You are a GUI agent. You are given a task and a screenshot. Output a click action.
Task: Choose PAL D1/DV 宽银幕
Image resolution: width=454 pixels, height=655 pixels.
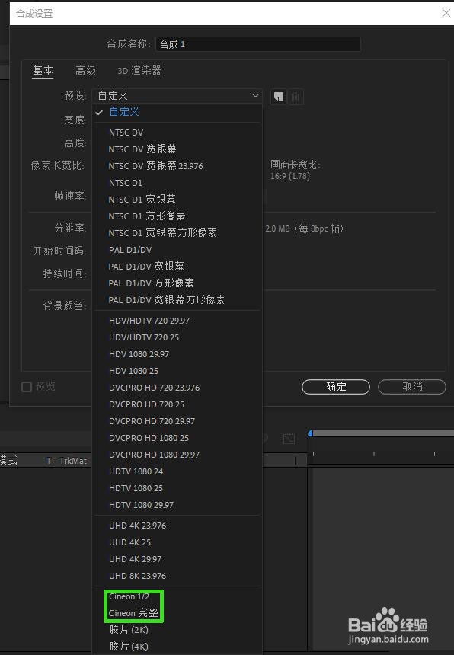click(177, 267)
